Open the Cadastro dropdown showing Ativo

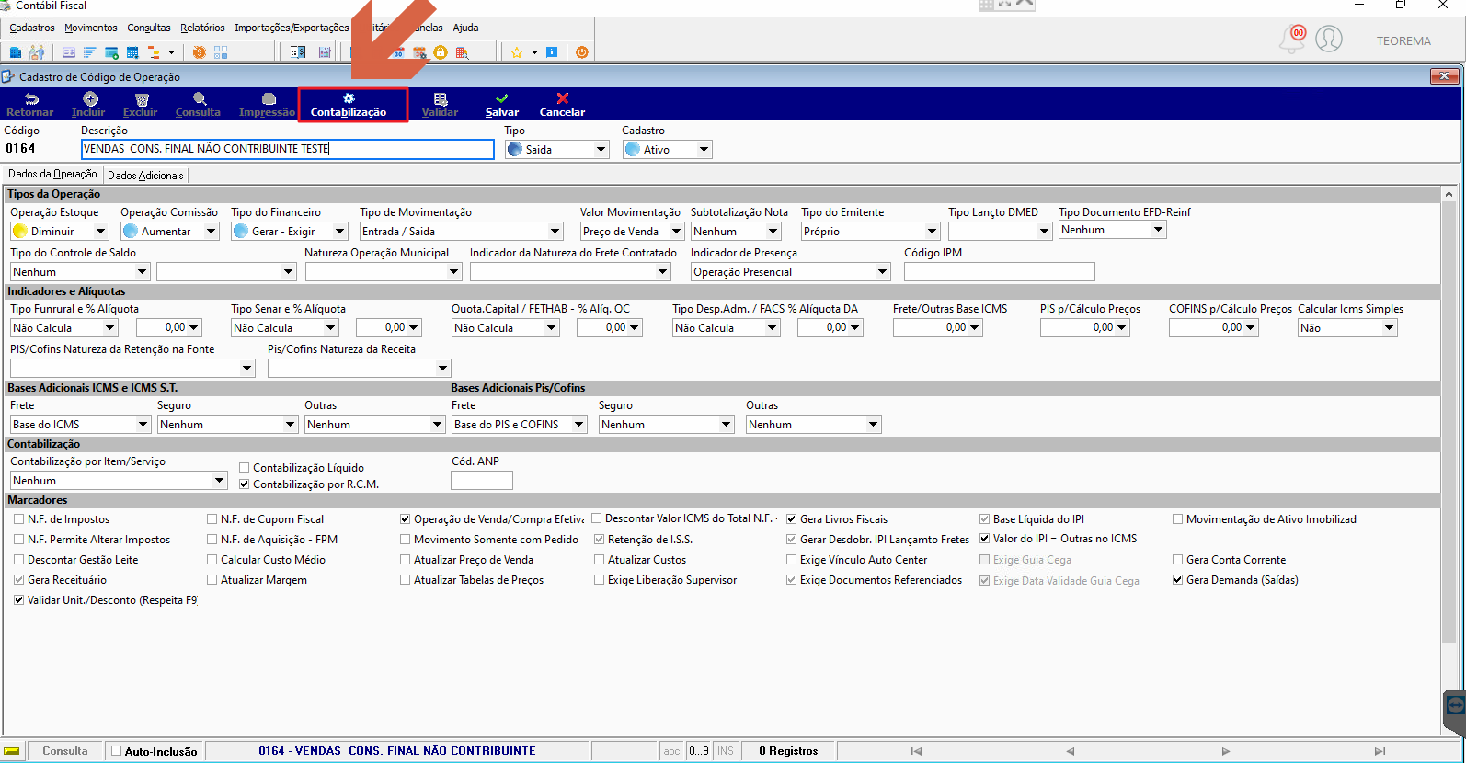[x=668, y=149]
